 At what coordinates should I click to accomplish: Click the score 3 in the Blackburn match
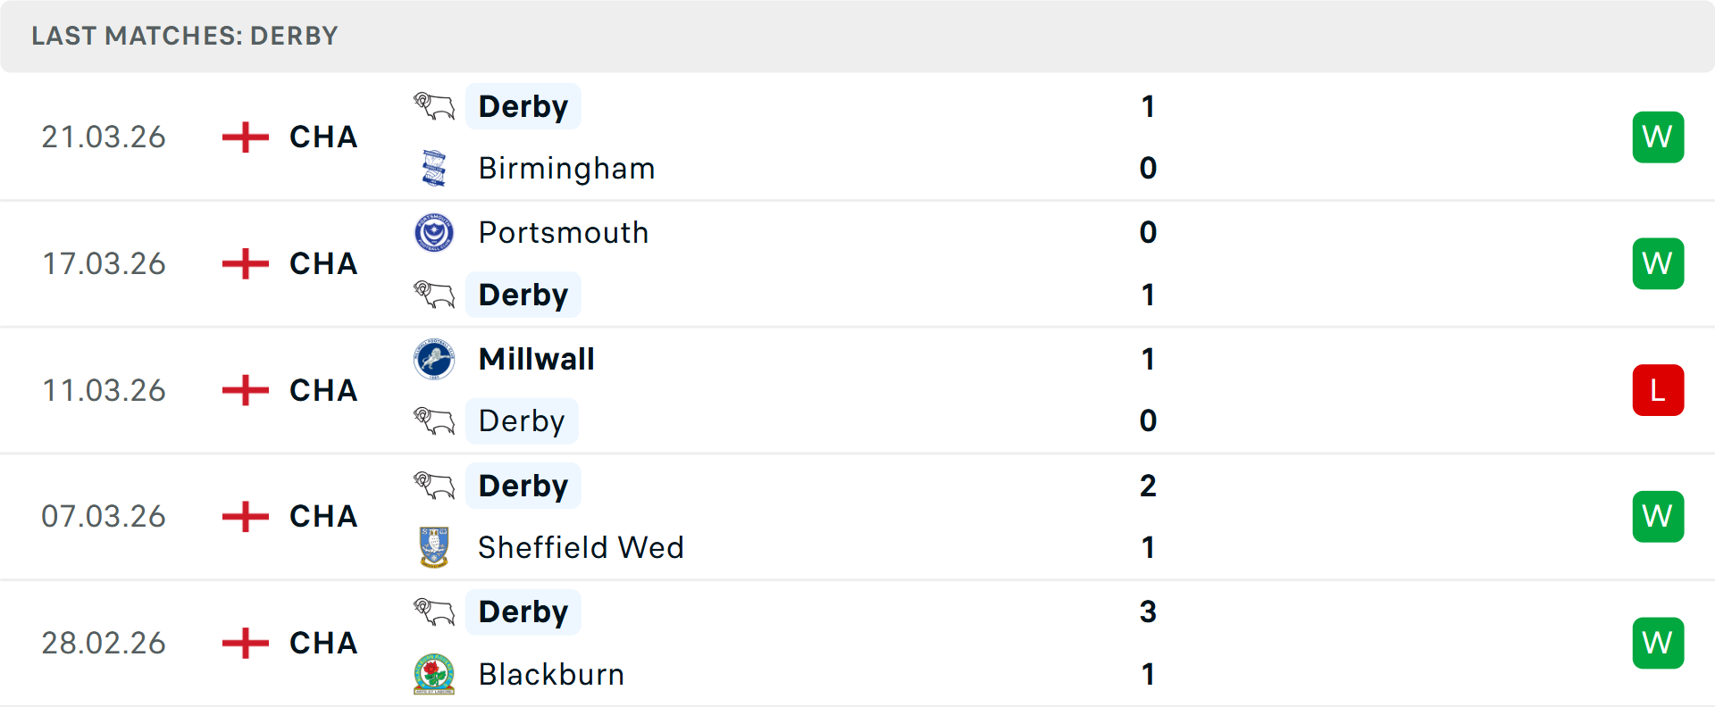[1148, 612]
